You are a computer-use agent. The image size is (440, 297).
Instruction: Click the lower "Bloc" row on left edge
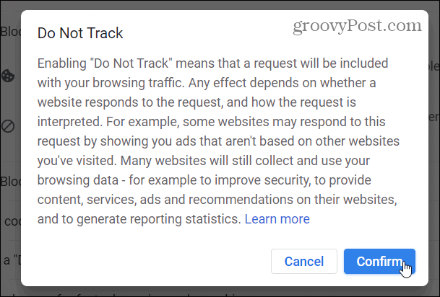pos(10,182)
